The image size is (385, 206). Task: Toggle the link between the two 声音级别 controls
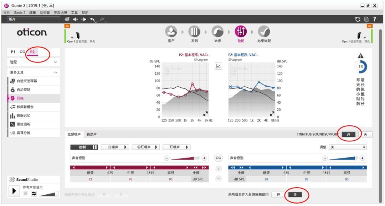click(218, 158)
